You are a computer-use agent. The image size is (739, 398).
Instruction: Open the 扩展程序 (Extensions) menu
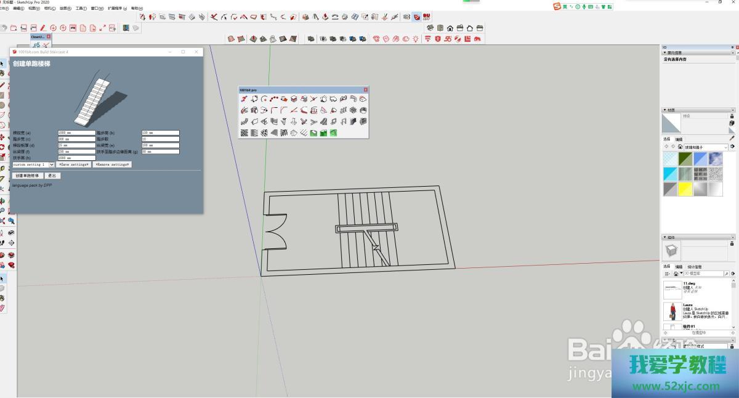[117, 9]
